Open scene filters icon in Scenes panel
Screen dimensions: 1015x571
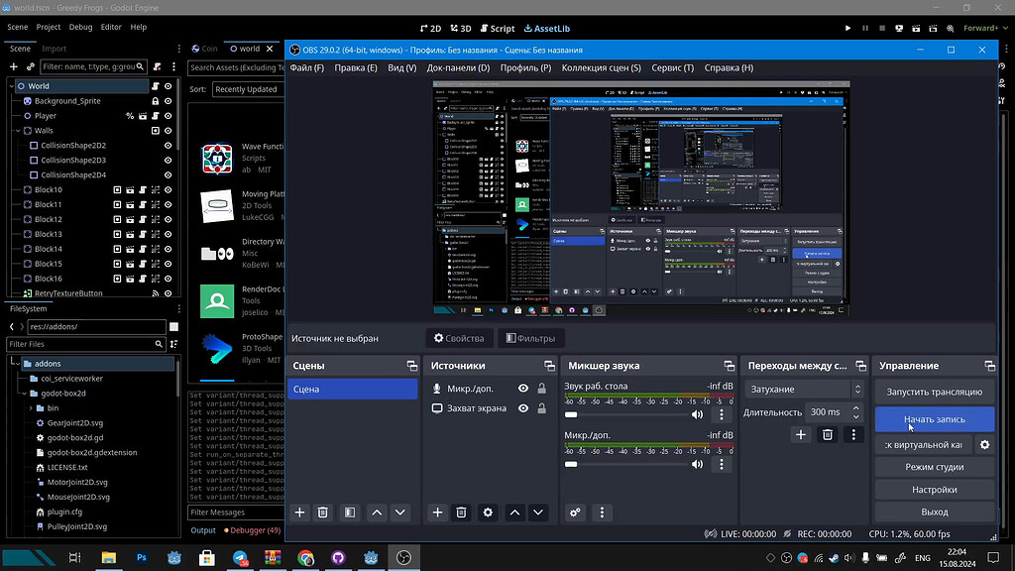pyautogui.click(x=350, y=513)
